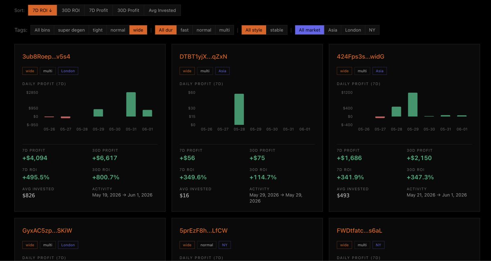Open wallet 3ub8Roep...v5s4
This screenshot has height=261, width=491.
click(46, 57)
